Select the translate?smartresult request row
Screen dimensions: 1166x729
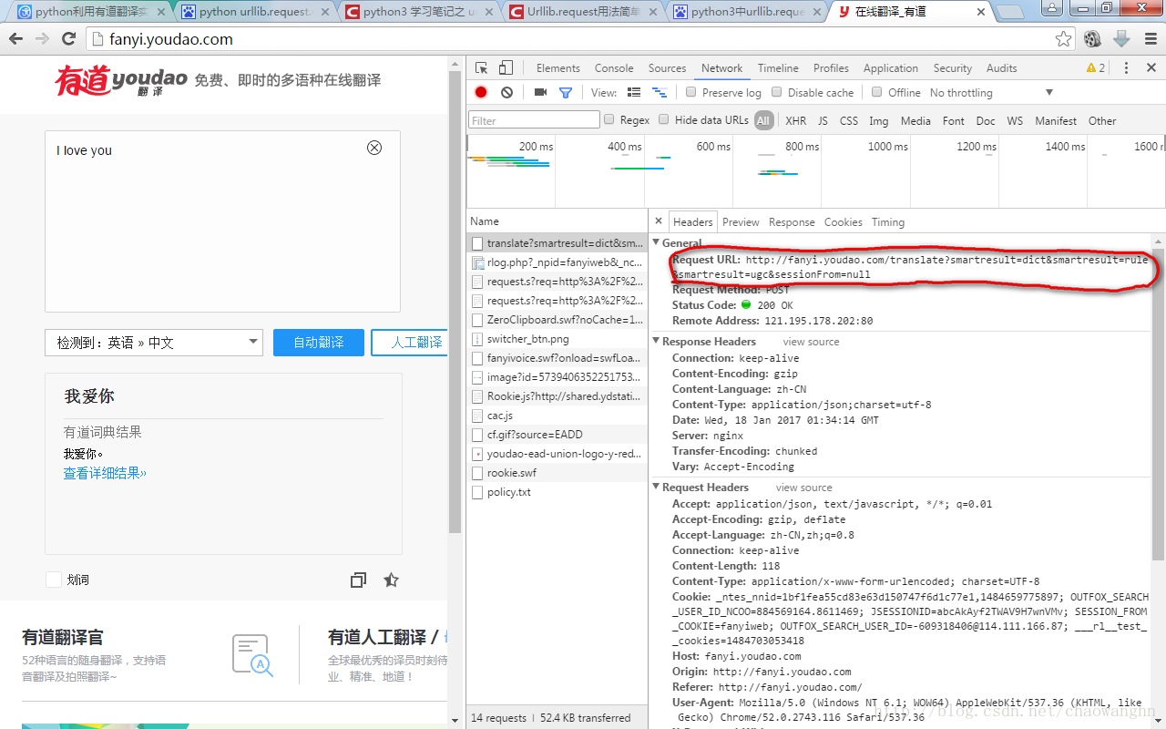pyautogui.click(x=558, y=243)
